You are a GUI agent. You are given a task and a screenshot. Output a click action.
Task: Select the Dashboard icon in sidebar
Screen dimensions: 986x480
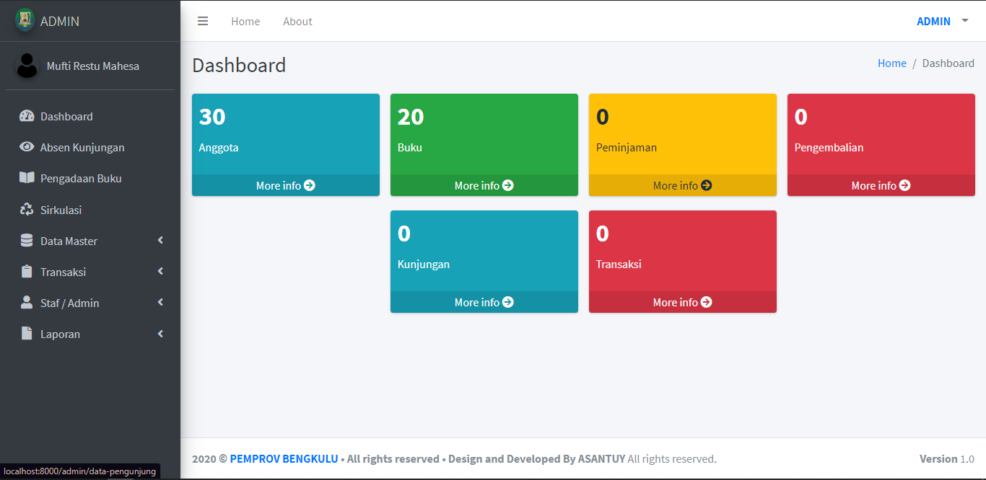[27, 116]
